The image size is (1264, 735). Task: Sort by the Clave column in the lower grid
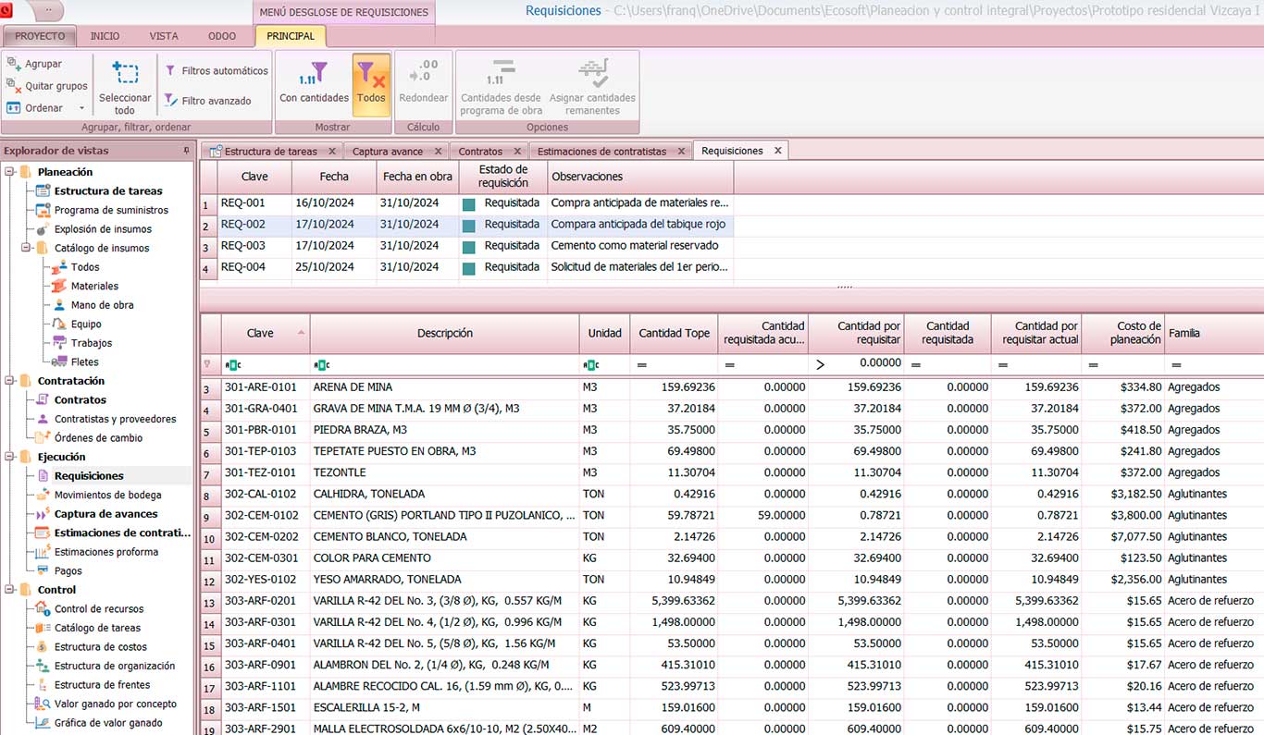pyautogui.click(x=266, y=333)
